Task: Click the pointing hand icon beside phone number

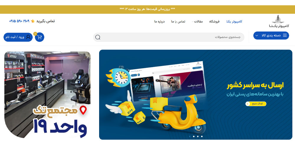Action: [x=33, y=21]
